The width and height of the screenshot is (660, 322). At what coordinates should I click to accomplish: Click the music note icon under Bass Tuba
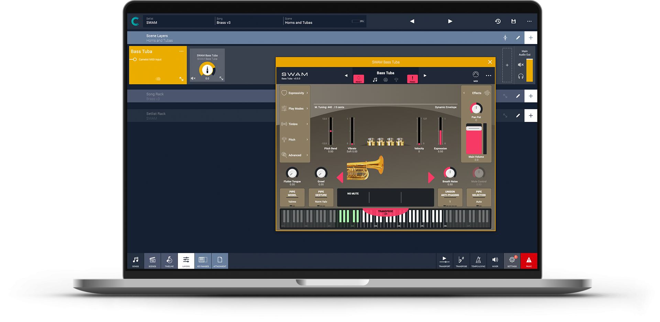coord(375,80)
